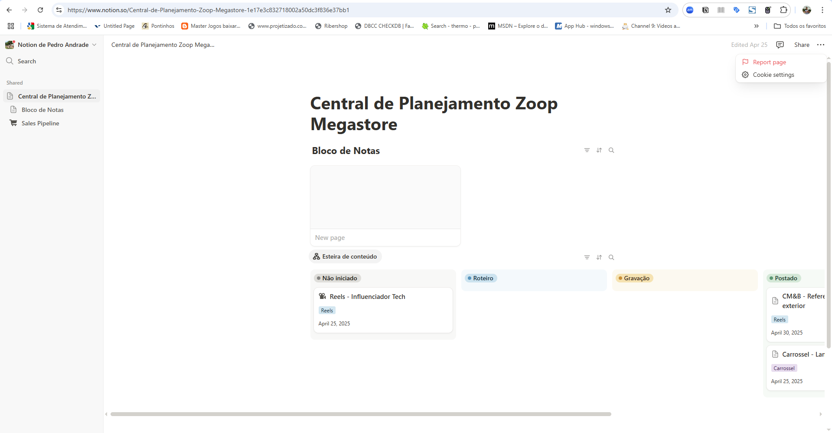Open the browser extensions puzzle icon
Viewport: 832px width, 433px height.
[783, 10]
